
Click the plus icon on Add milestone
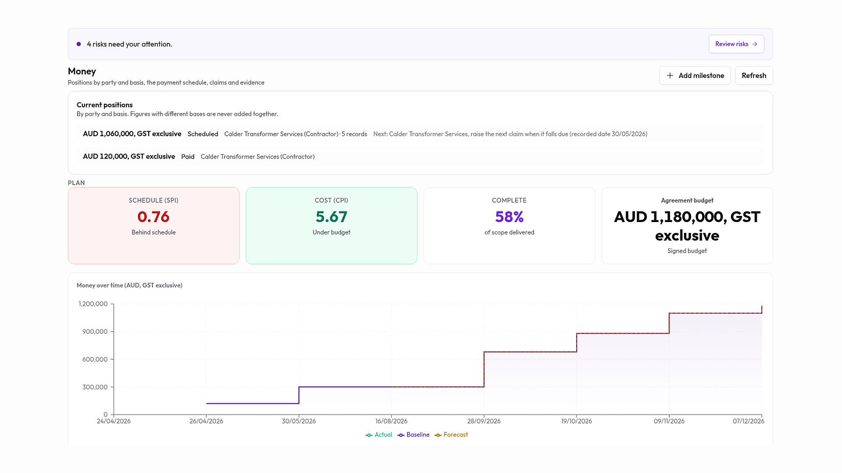pos(670,75)
